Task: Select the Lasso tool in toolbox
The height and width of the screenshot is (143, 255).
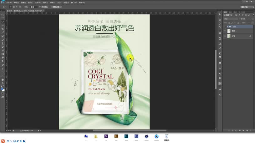Action: coord(3,22)
